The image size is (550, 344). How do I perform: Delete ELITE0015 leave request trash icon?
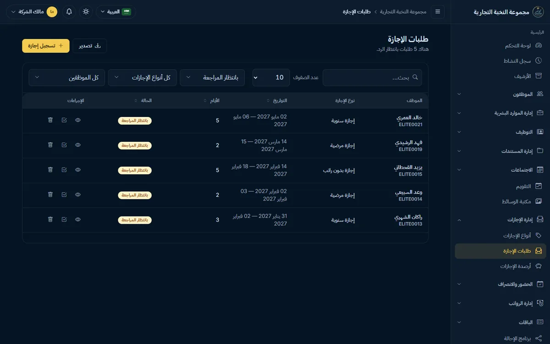tap(50, 169)
